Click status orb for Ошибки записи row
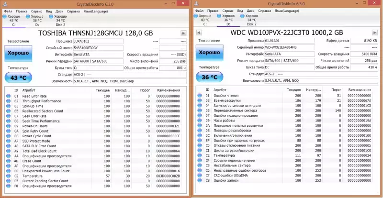This screenshot has height=198, width=383. (x=200, y=180)
